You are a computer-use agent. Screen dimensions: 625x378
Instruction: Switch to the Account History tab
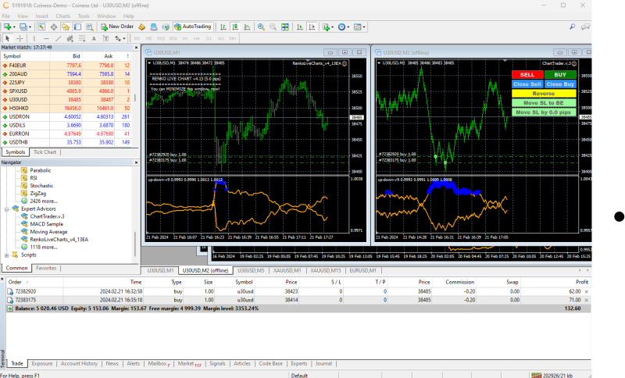(x=79, y=363)
